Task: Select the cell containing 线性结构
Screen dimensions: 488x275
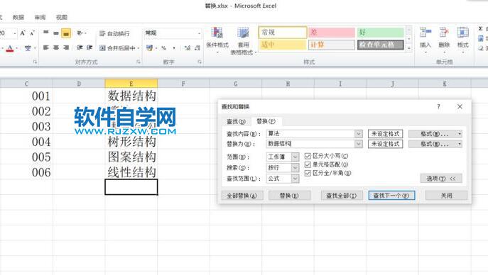Action: (131, 172)
